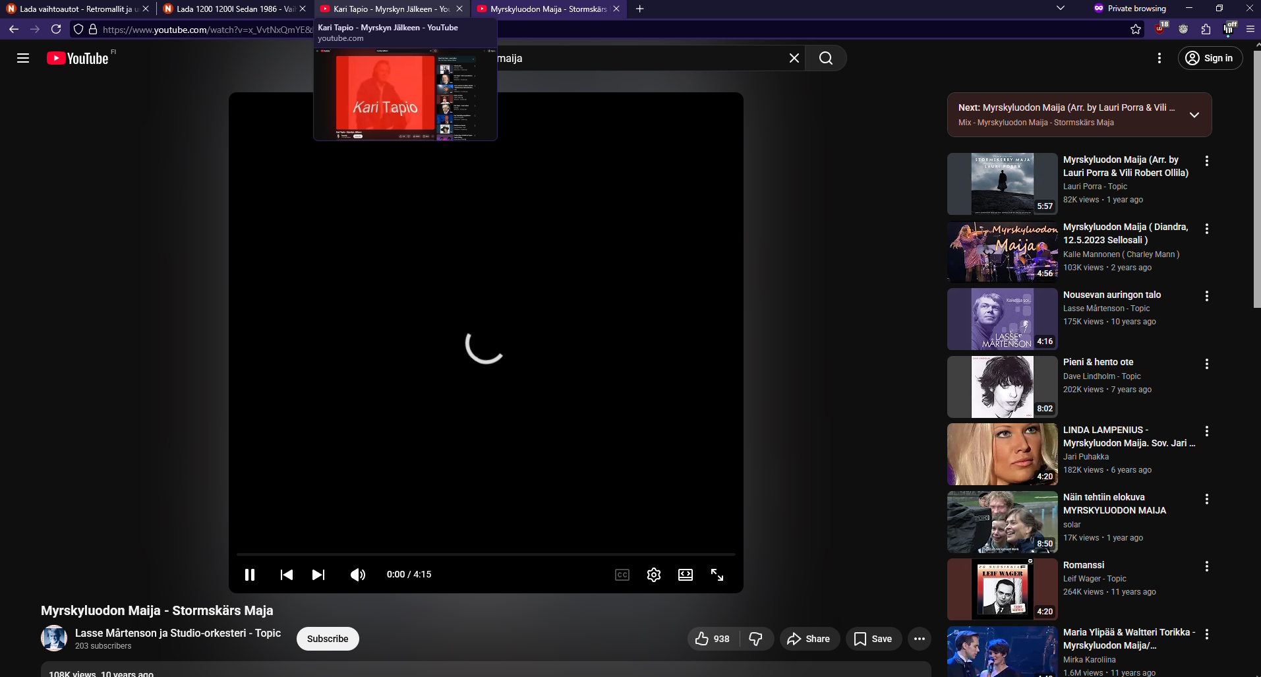The width and height of the screenshot is (1261, 677).
Task: Go back to the previous page
Action: point(14,29)
